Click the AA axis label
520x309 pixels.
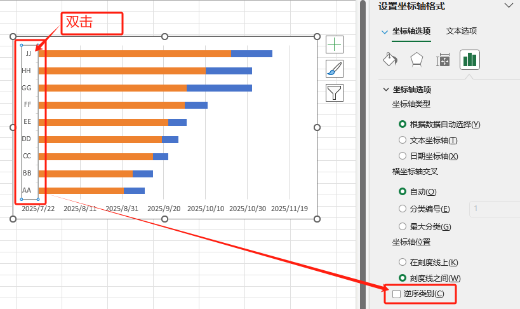click(27, 190)
